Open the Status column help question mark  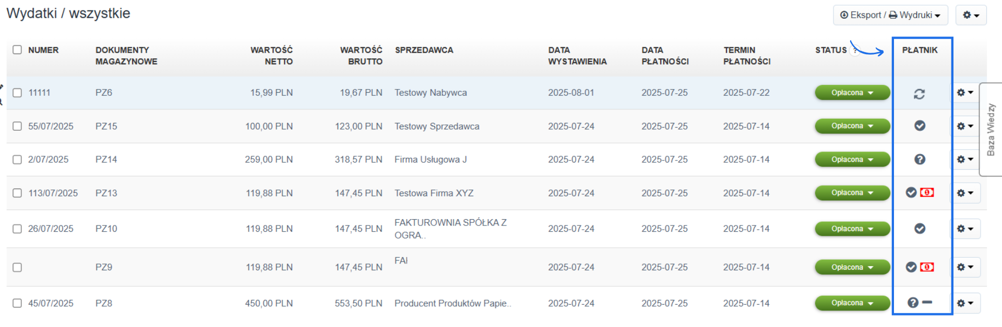tap(854, 50)
